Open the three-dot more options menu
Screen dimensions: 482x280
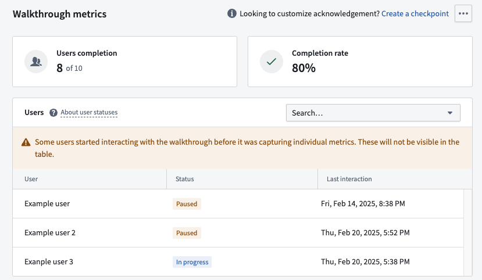[x=463, y=13]
